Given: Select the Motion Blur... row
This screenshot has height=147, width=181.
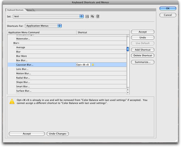Looking at the screenshot, I should coord(67,73).
